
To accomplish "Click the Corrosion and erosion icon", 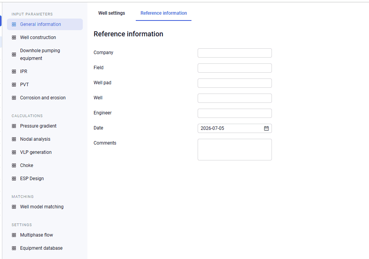I will coord(14,98).
